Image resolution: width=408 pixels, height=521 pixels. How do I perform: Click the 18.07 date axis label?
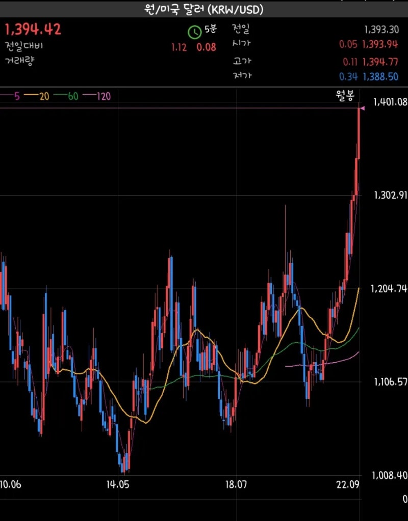pyautogui.click(x=236, y=485)
